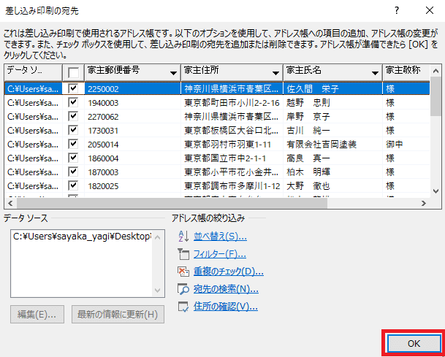Uncheck the row for 佐久間 栄子

click(73, 88)
